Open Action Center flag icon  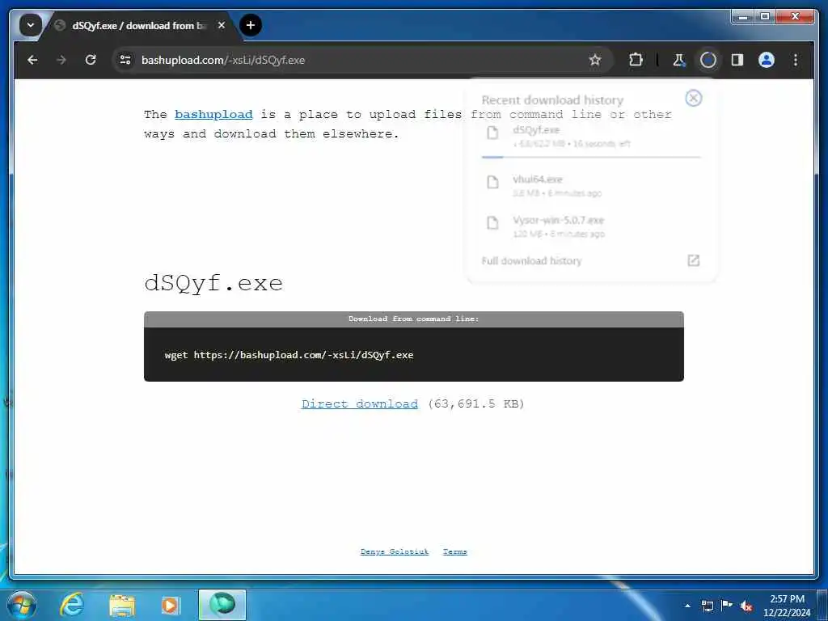pos(727,605)
